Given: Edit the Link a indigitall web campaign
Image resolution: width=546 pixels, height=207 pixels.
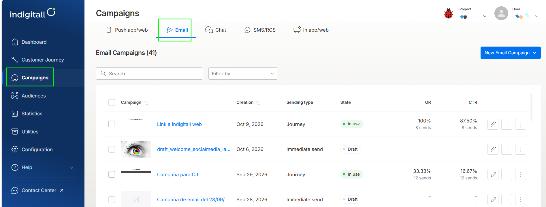Looking at the screenshot, I should pos(493,124).
